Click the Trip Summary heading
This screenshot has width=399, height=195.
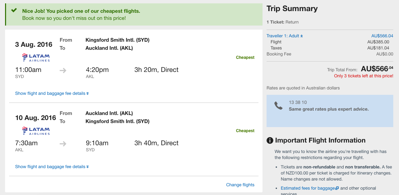pos(292,9)
